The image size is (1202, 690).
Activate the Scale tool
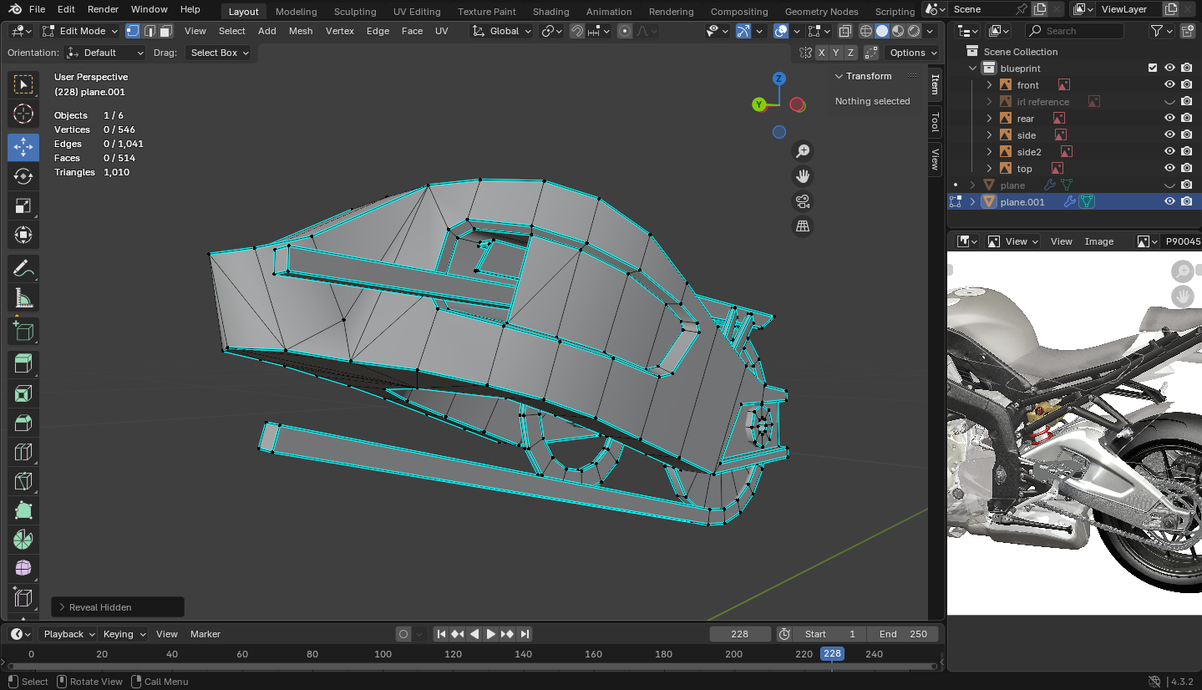(x=23, y=205)
